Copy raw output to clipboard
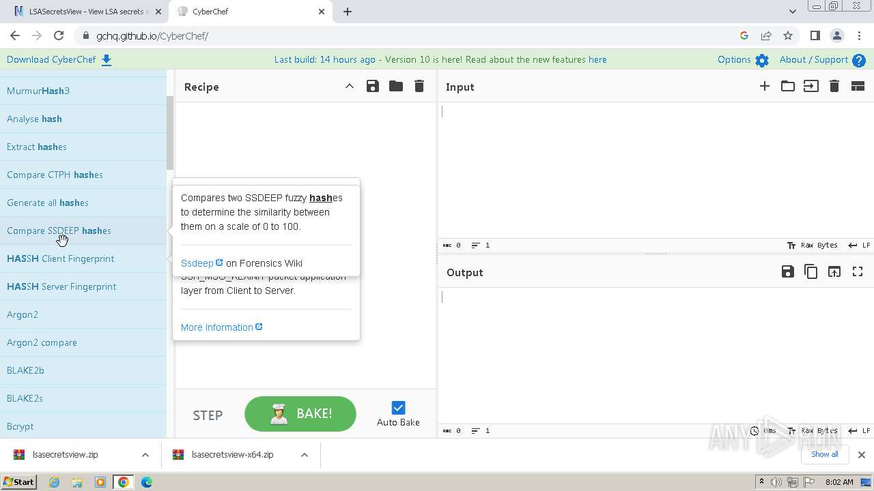Viewport: 874px width, 491px height. coord(810,271)
